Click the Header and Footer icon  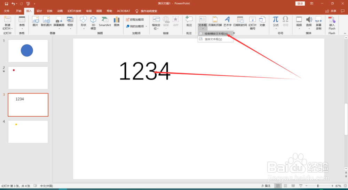tap(215, 19)
